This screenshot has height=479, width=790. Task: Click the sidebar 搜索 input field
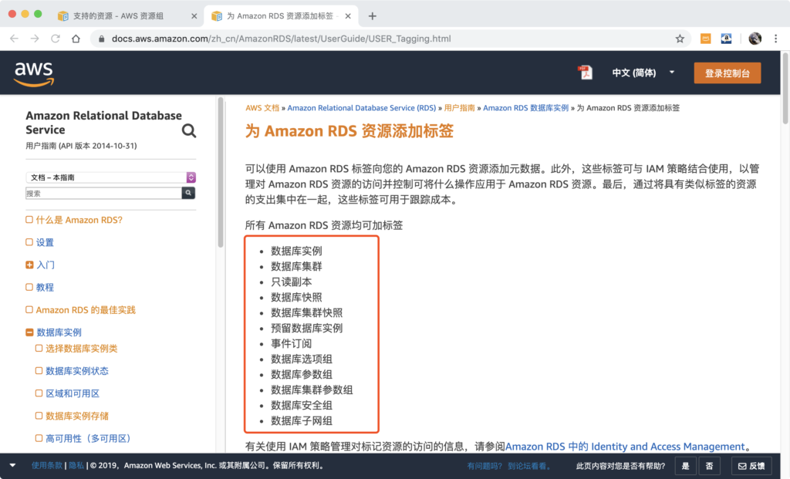[x=103, y=193]
